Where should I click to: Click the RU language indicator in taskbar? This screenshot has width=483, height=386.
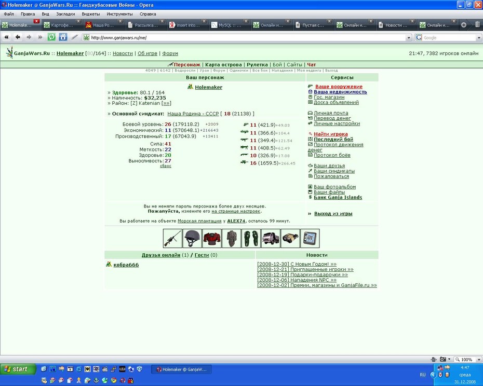point(422,375)
